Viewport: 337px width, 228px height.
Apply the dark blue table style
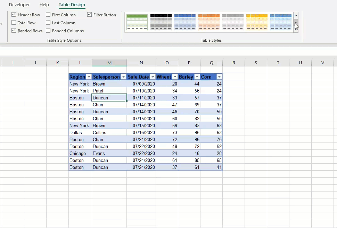coord(185,22)
